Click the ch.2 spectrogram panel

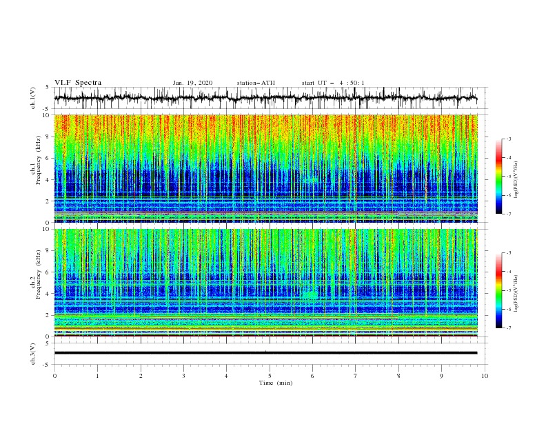pos(265,283)
